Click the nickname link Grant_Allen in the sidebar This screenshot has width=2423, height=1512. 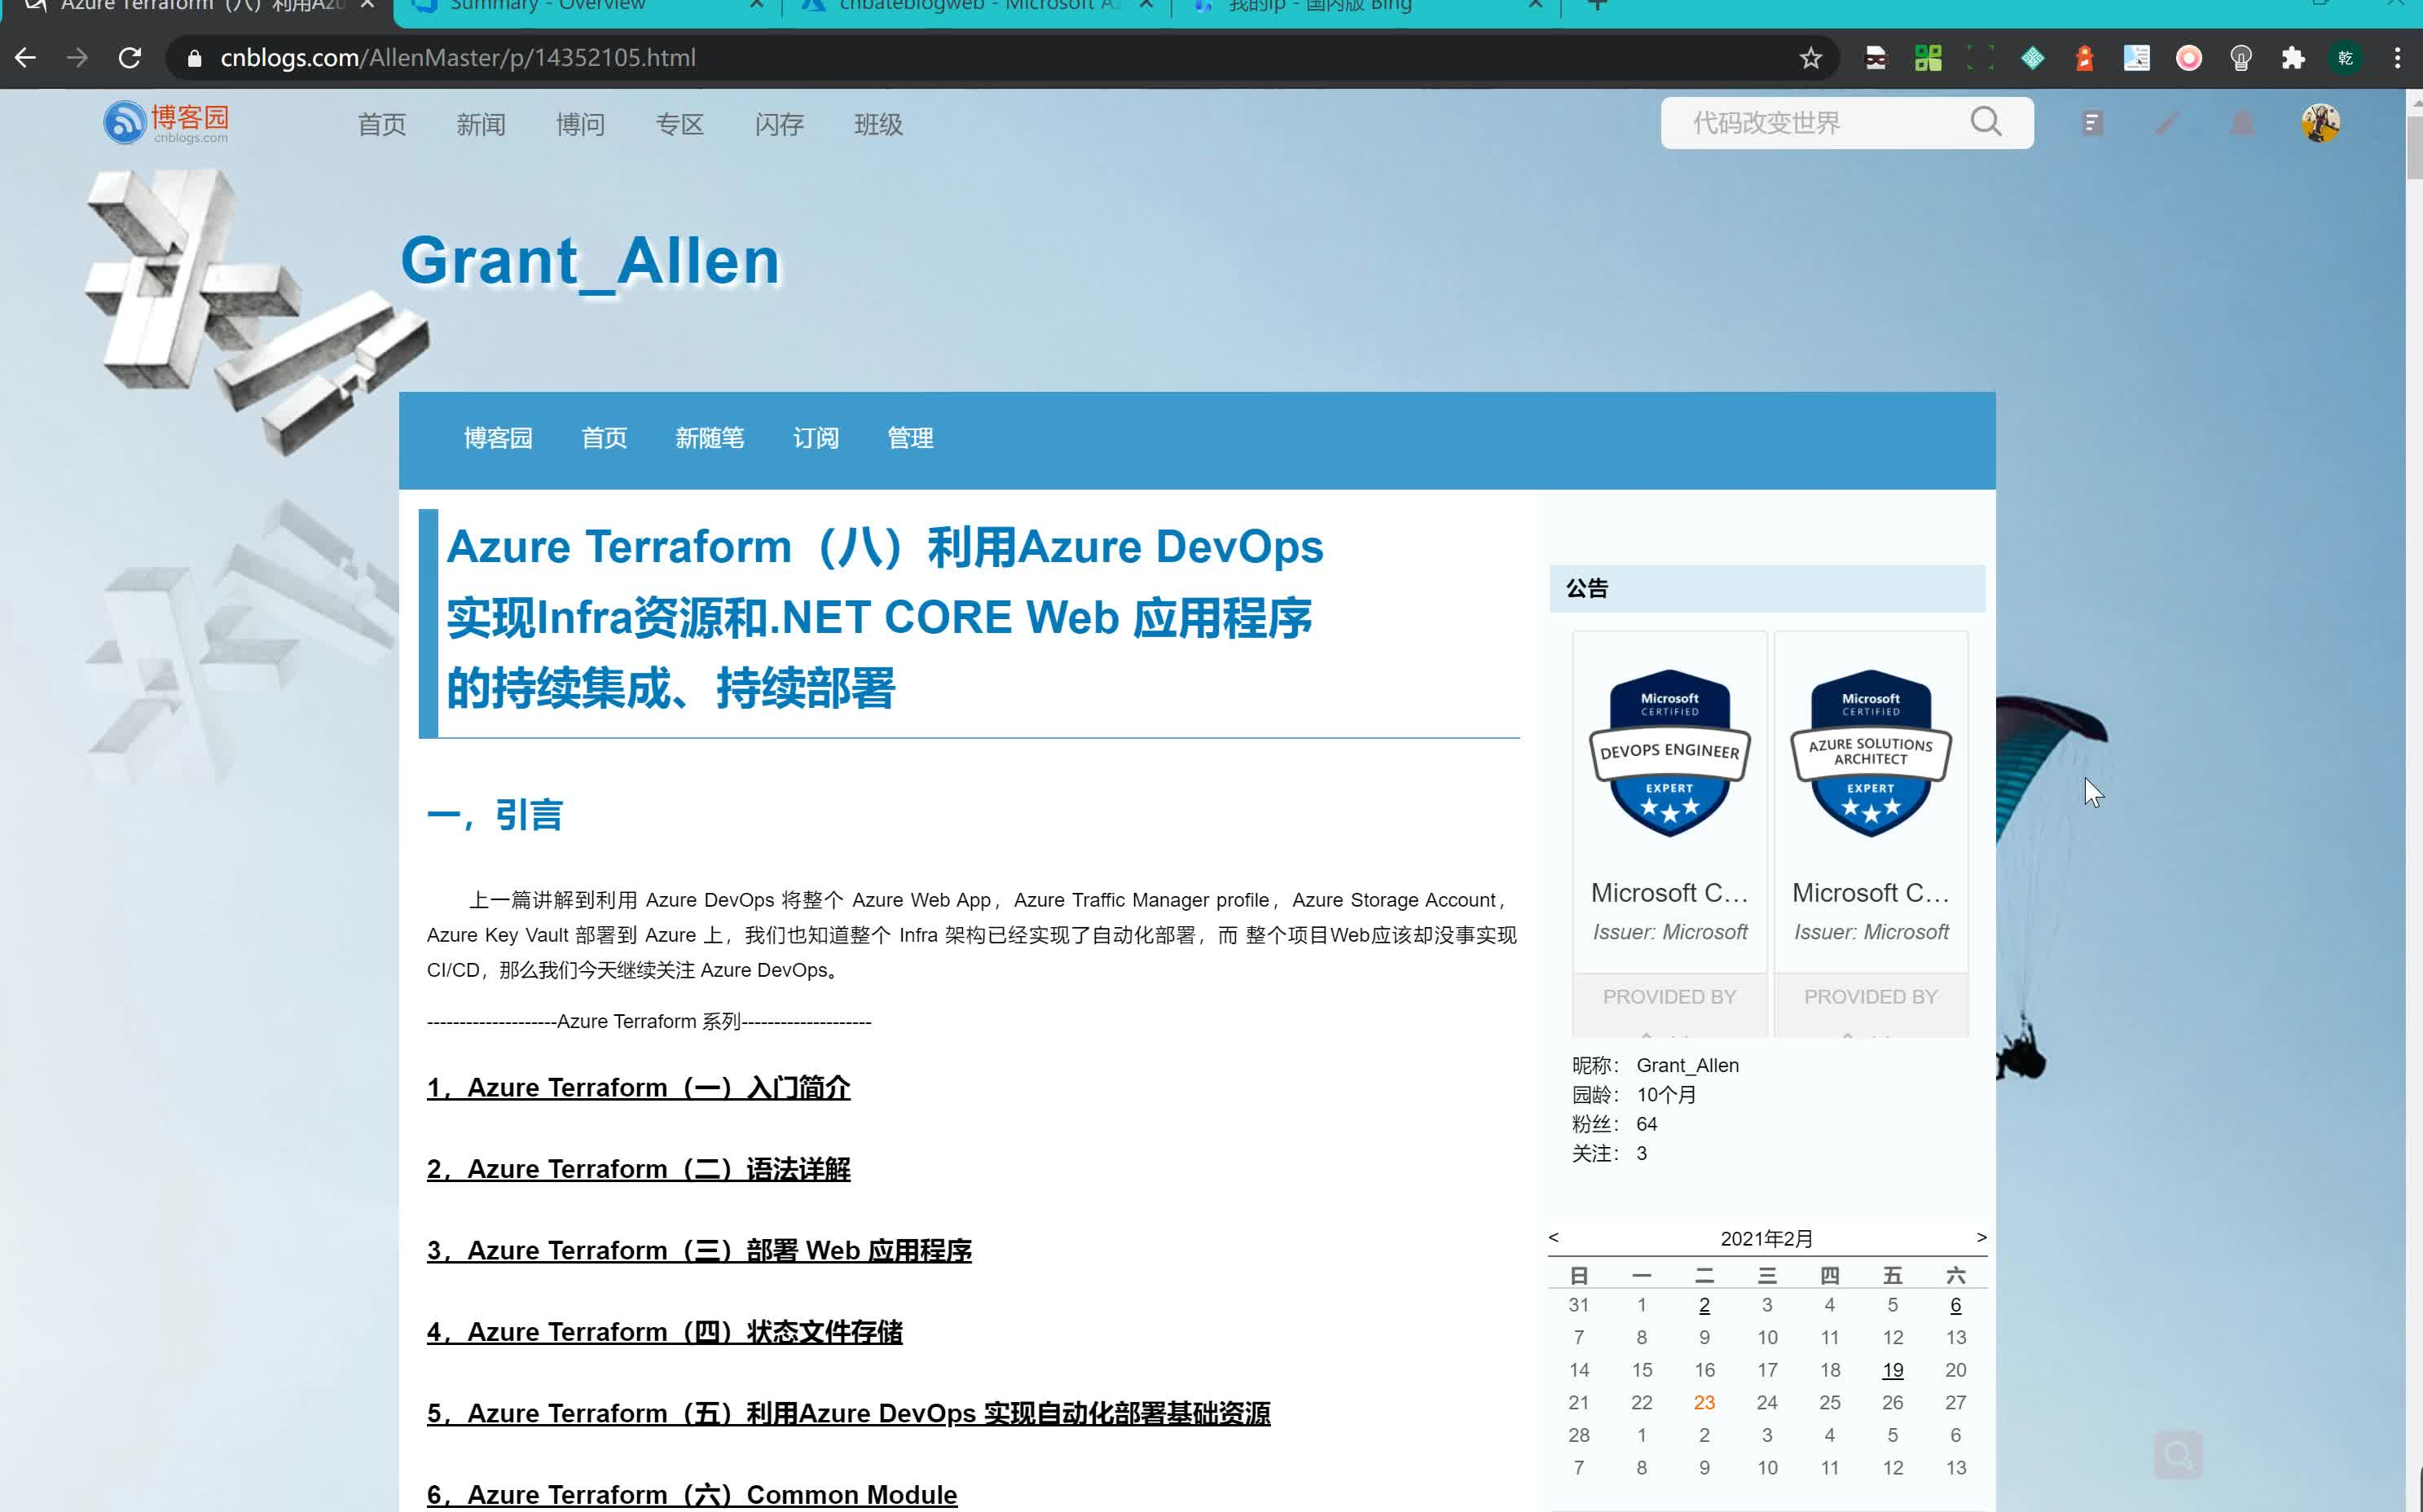tap(1687, 1065)
